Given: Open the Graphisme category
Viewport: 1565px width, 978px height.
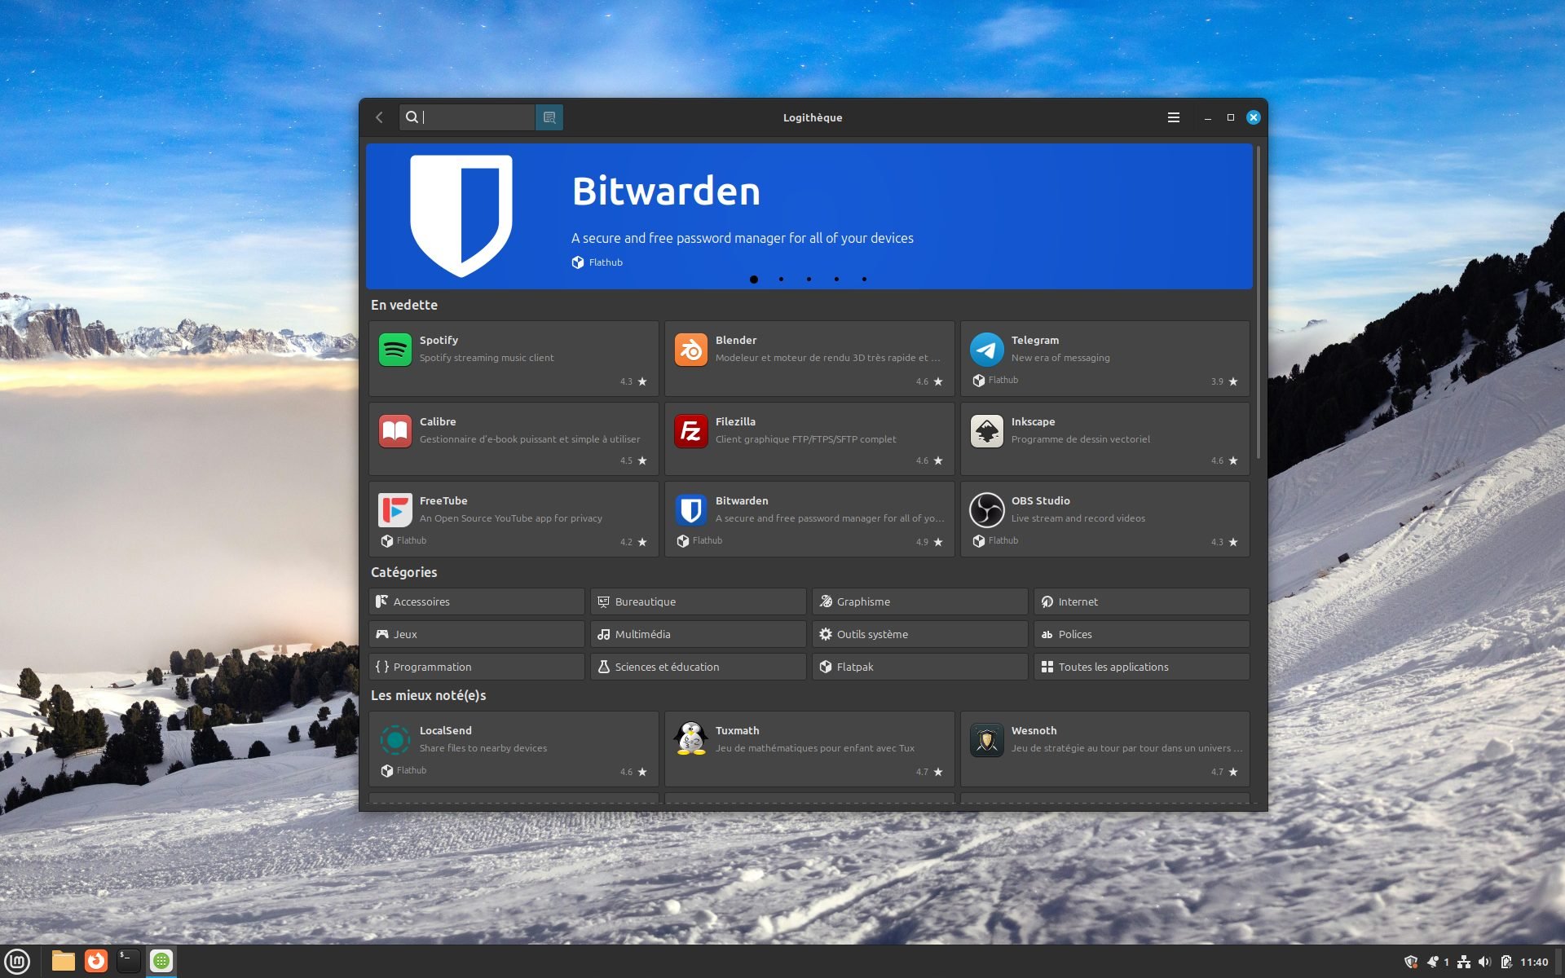Looking at the screenshot, I should click(920, 601).
